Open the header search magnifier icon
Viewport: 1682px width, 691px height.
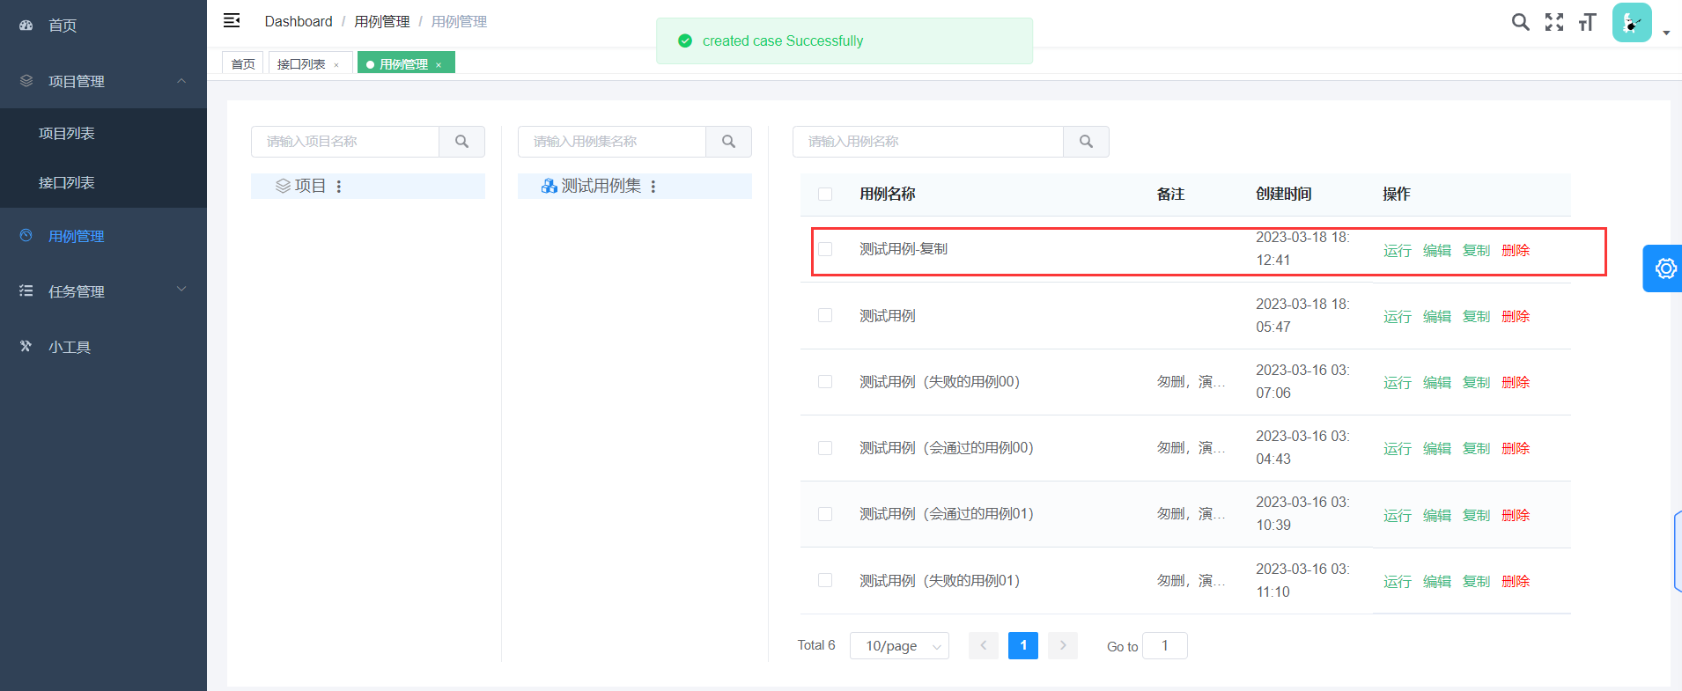1520,22
